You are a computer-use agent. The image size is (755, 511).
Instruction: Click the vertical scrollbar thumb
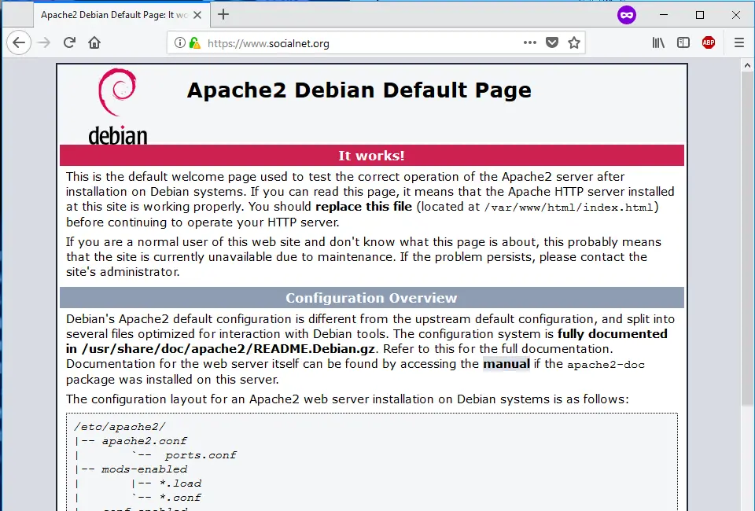pyautogui.click(x=747, y=240)
